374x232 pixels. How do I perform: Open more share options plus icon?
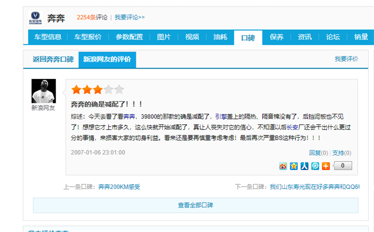(x=326, y=166)
